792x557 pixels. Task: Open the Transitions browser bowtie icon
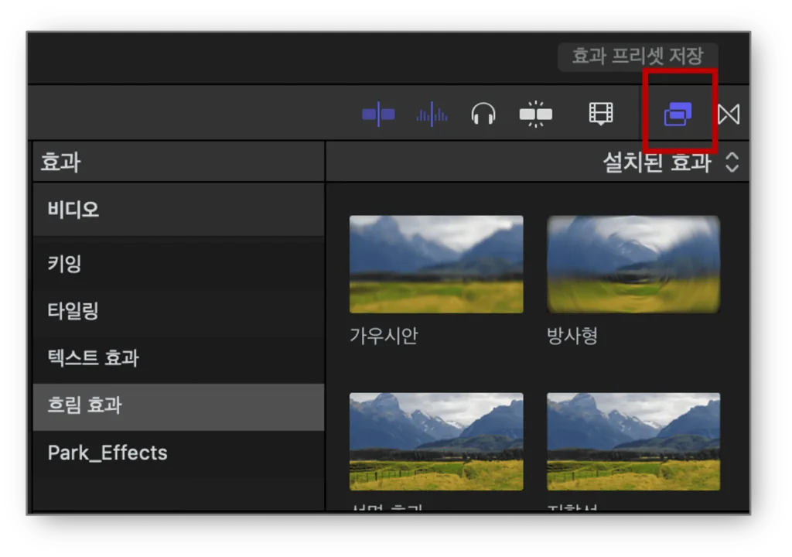(729, 114)
